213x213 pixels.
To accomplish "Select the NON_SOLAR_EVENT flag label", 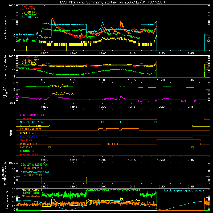I will 32,122.
